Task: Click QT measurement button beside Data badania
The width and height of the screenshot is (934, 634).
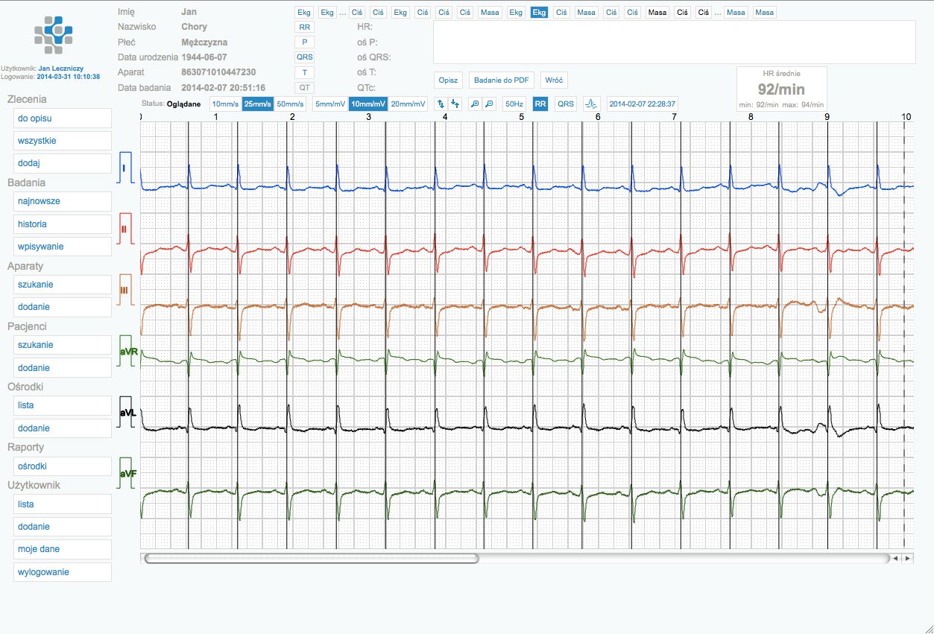Action: pyautogui.click(x=304, y=87)
